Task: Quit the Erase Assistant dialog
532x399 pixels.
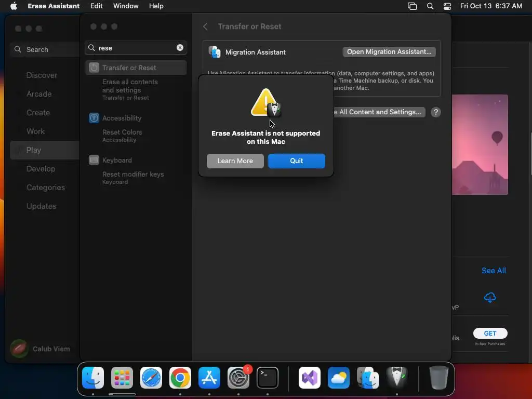Action: click(296, 161)
